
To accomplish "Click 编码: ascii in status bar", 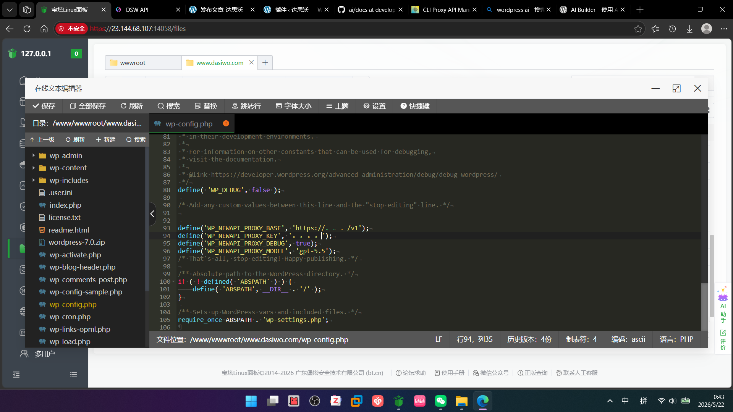I will 628,339.
